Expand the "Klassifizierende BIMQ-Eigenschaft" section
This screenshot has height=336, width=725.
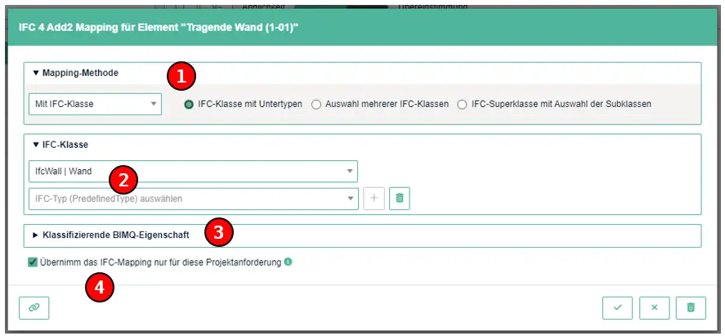[111, 235]
